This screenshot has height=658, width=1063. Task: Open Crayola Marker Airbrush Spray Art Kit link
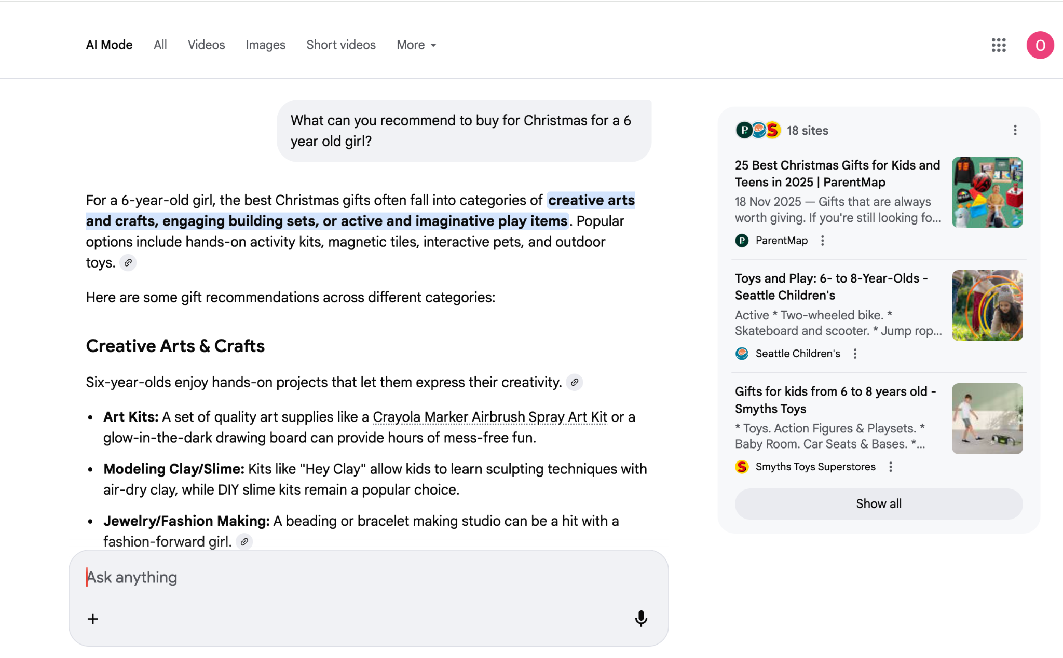coord(489,417)
